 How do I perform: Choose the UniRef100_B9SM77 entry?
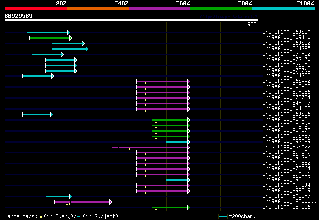tap(286, 147)
